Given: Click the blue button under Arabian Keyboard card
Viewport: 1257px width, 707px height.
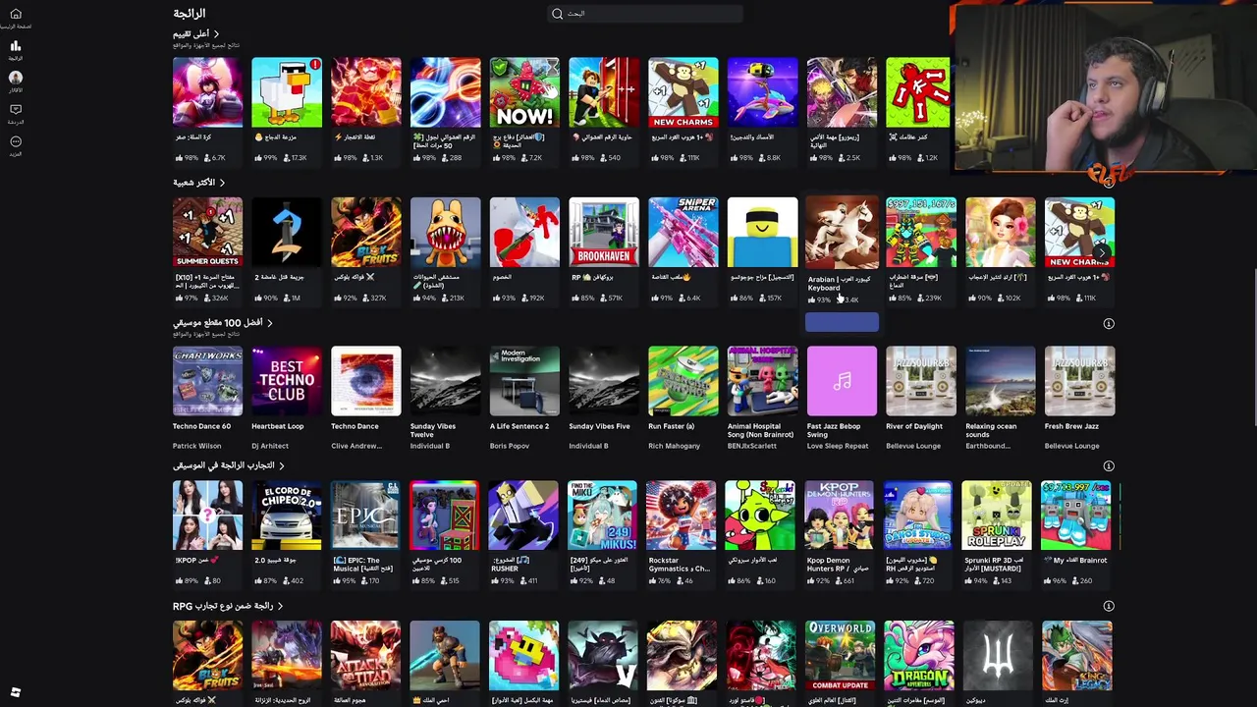Looking at the screenshot, I should coord(842,323).
